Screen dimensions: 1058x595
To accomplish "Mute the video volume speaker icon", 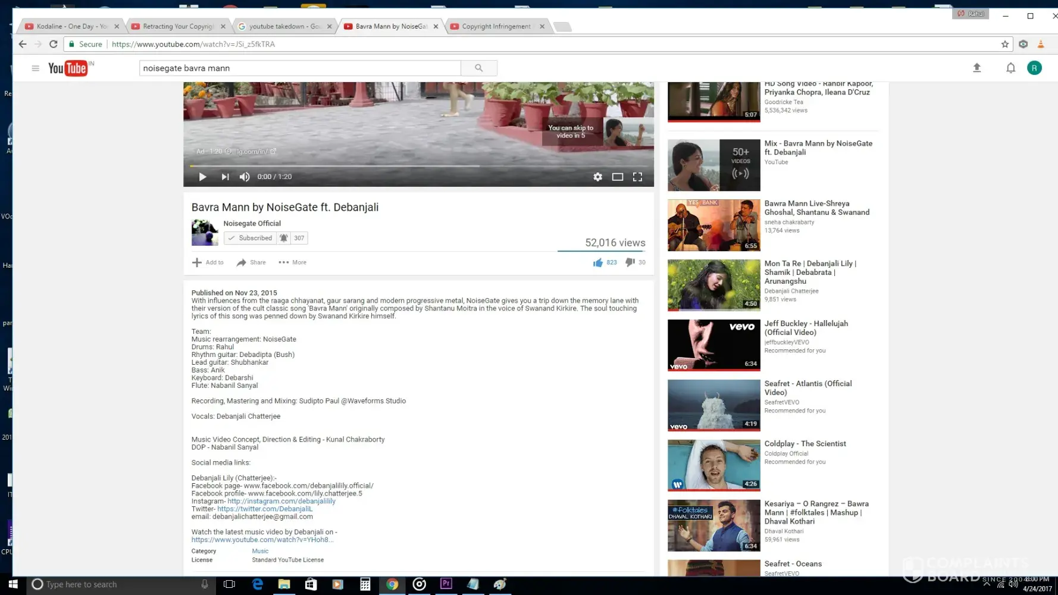I will 244,177.
